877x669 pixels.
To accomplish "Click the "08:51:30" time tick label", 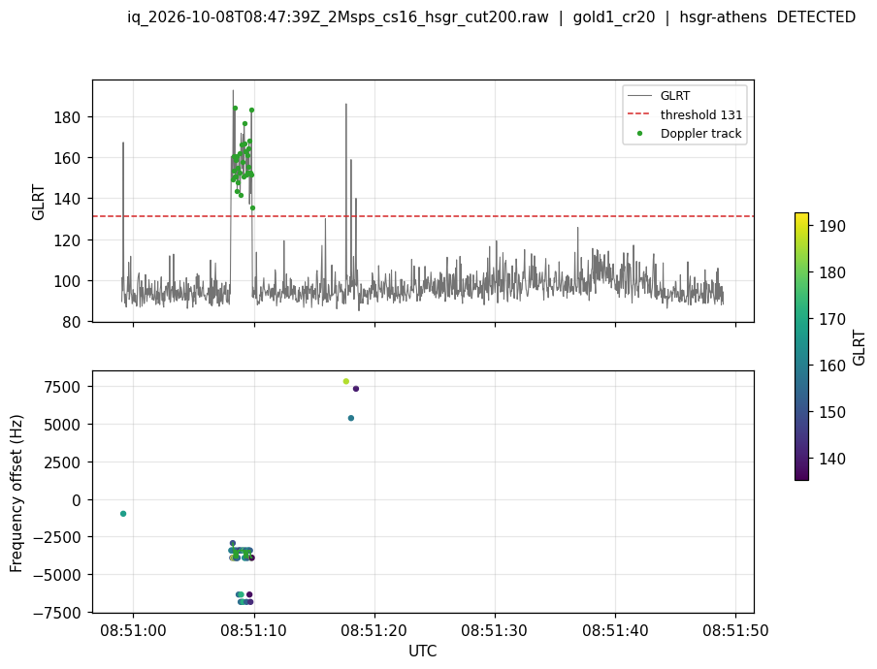I will pos(495,630).
